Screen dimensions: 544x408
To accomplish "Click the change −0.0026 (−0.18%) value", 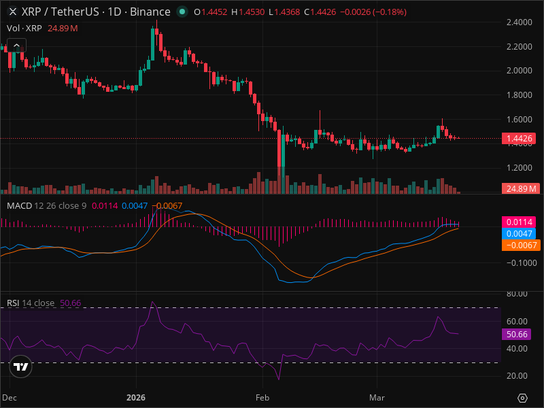I will (x=373, y=12).
